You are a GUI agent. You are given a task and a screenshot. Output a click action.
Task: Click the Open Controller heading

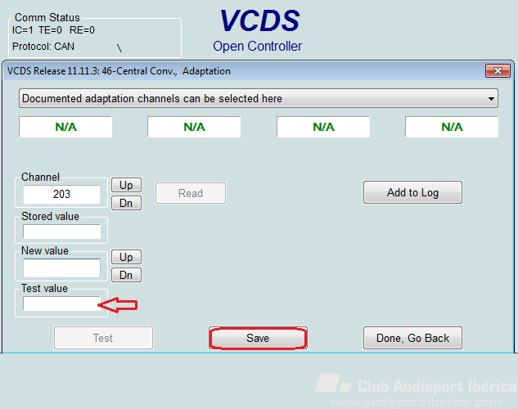coord(257,46)
